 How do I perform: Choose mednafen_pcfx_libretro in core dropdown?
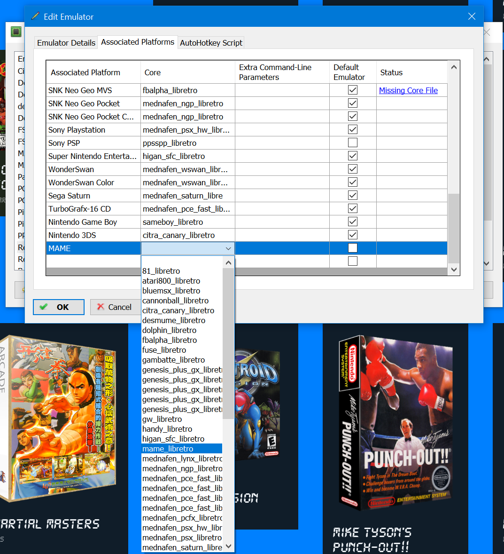click(181, 518)
